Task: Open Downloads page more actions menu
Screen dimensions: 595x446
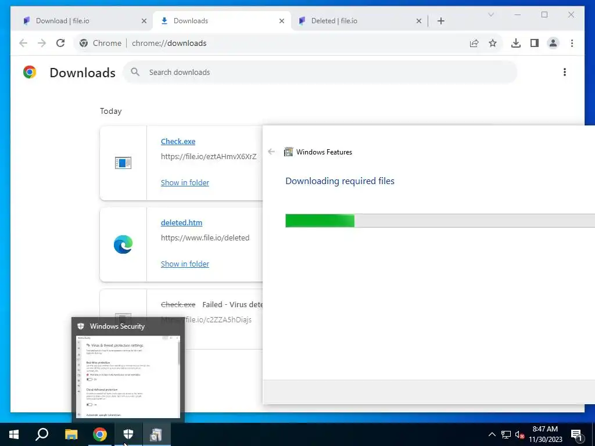Action: [565, 72]
